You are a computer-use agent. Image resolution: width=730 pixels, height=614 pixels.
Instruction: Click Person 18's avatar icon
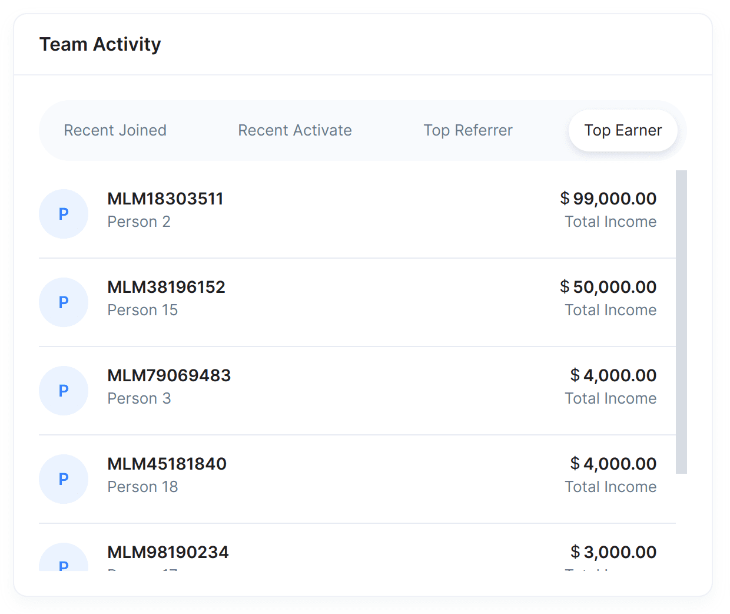[64, 479]
